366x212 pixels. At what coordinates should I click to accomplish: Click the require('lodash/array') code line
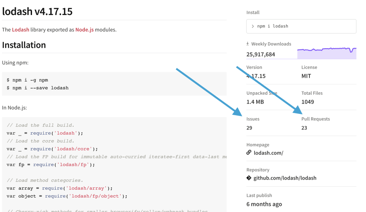tap(59, 188)
